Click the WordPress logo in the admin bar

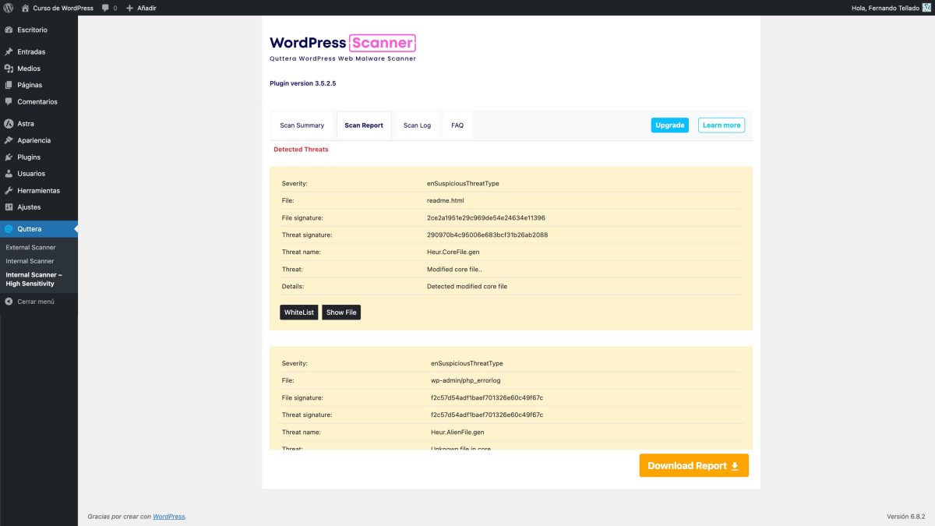[x=8, y=8]
